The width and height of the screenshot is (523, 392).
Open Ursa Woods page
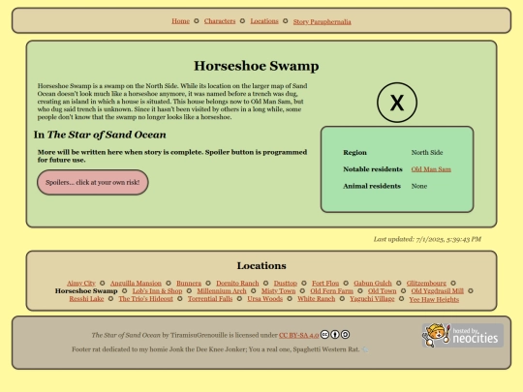click(264, 299)
